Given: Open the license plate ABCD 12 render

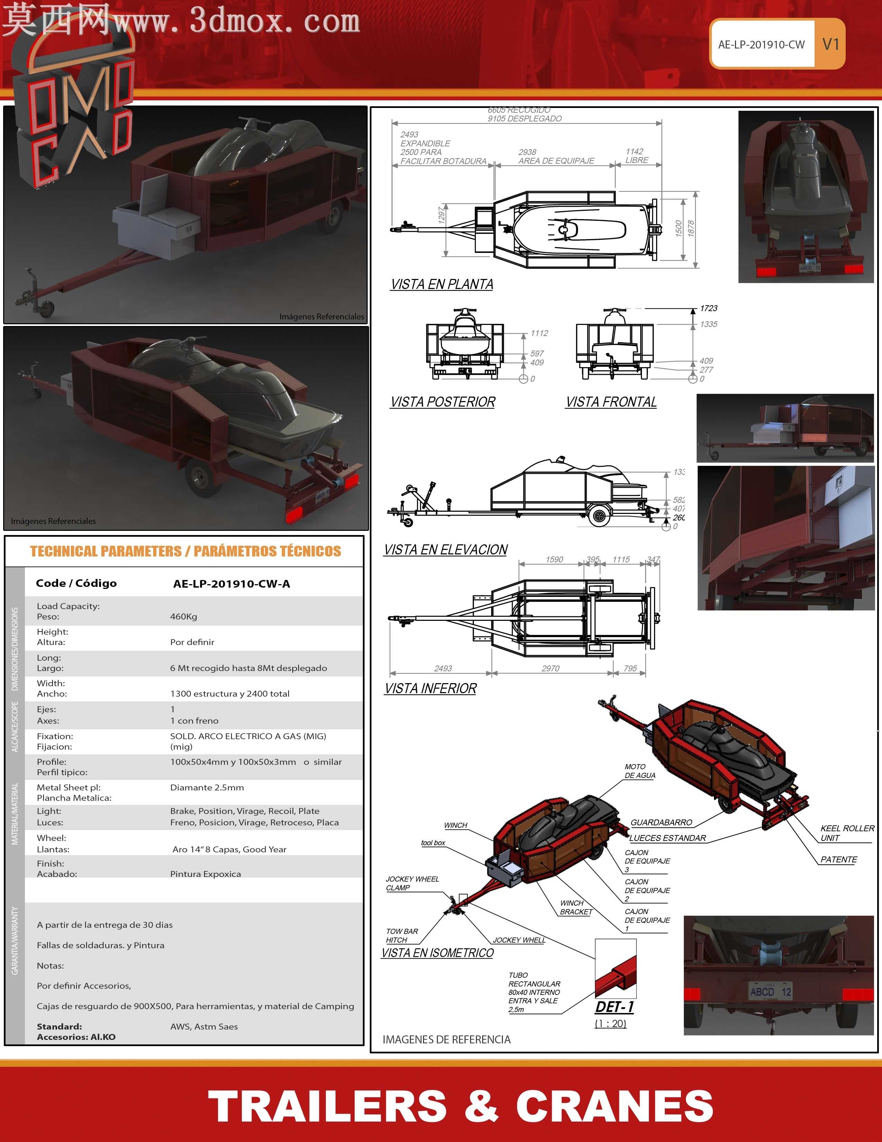Looking at the screenshot, I should coord(779,975).
